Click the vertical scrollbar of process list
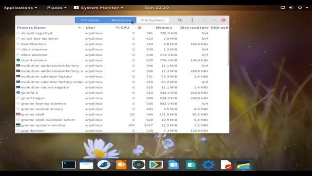Viewport: 312px width, 176px height. [x=228, y=48]
